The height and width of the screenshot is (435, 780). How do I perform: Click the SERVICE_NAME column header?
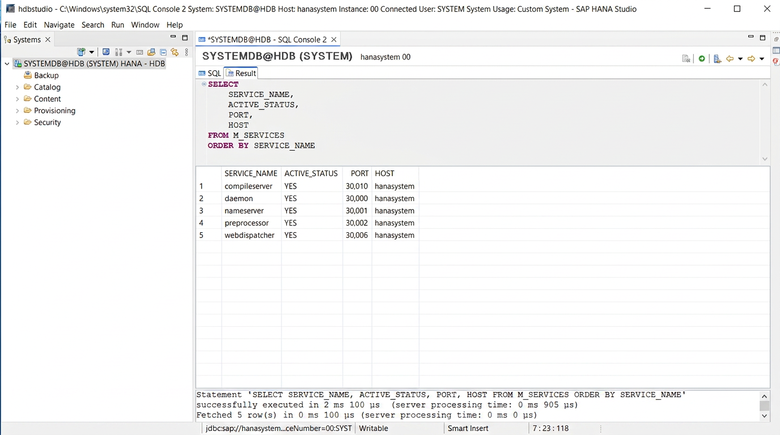pos(251,173)
